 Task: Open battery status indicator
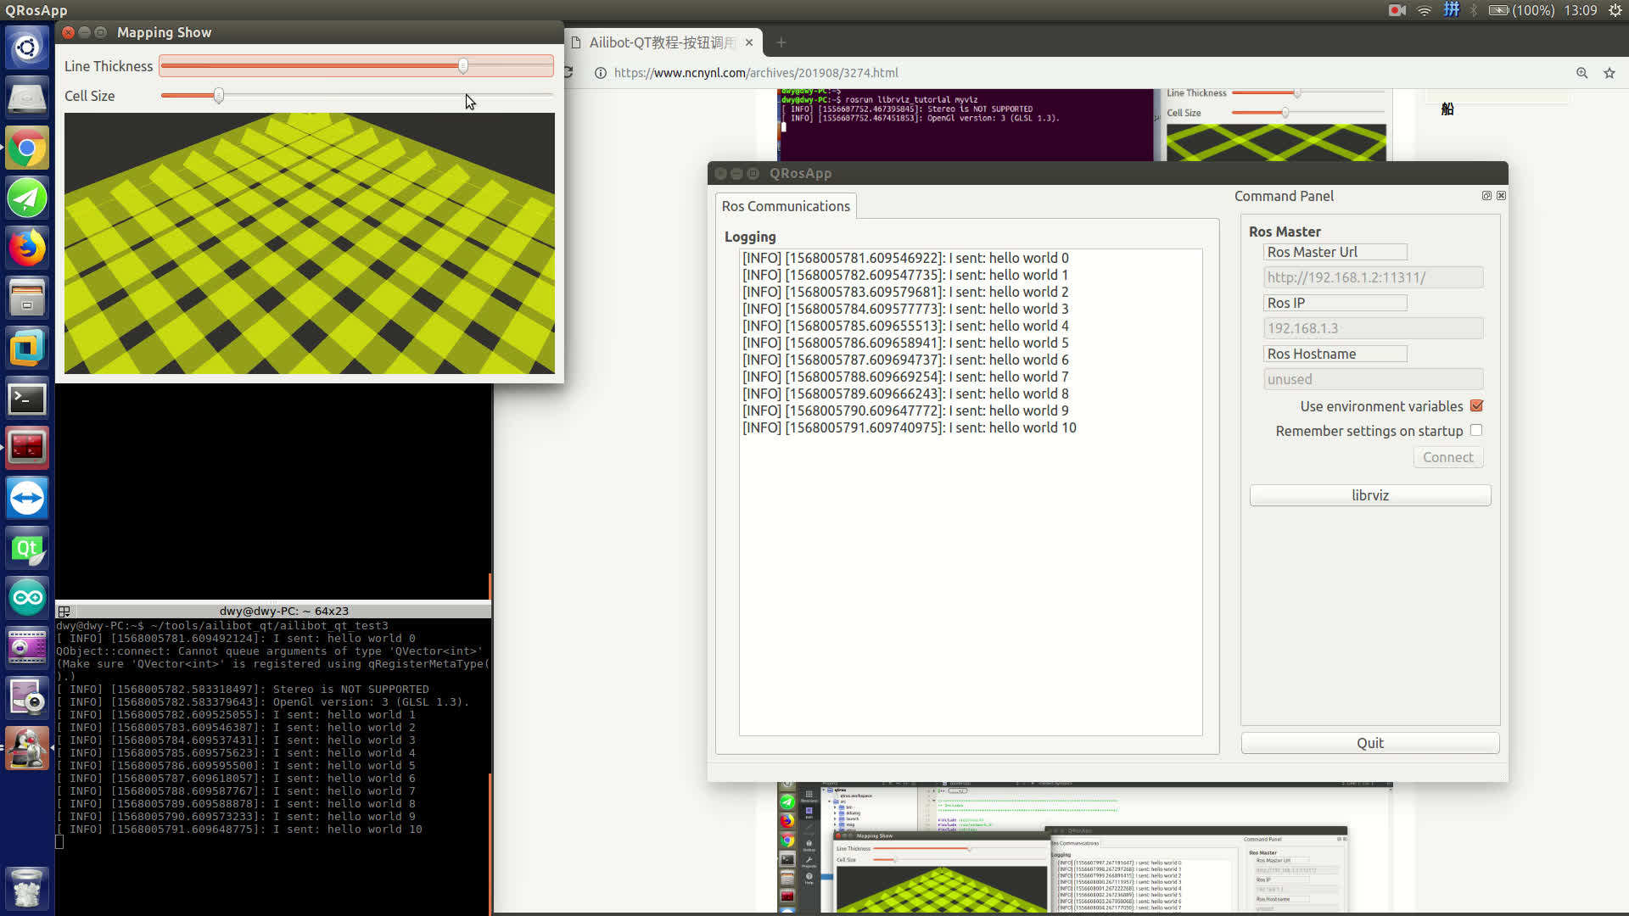(x=1521, y=10)
